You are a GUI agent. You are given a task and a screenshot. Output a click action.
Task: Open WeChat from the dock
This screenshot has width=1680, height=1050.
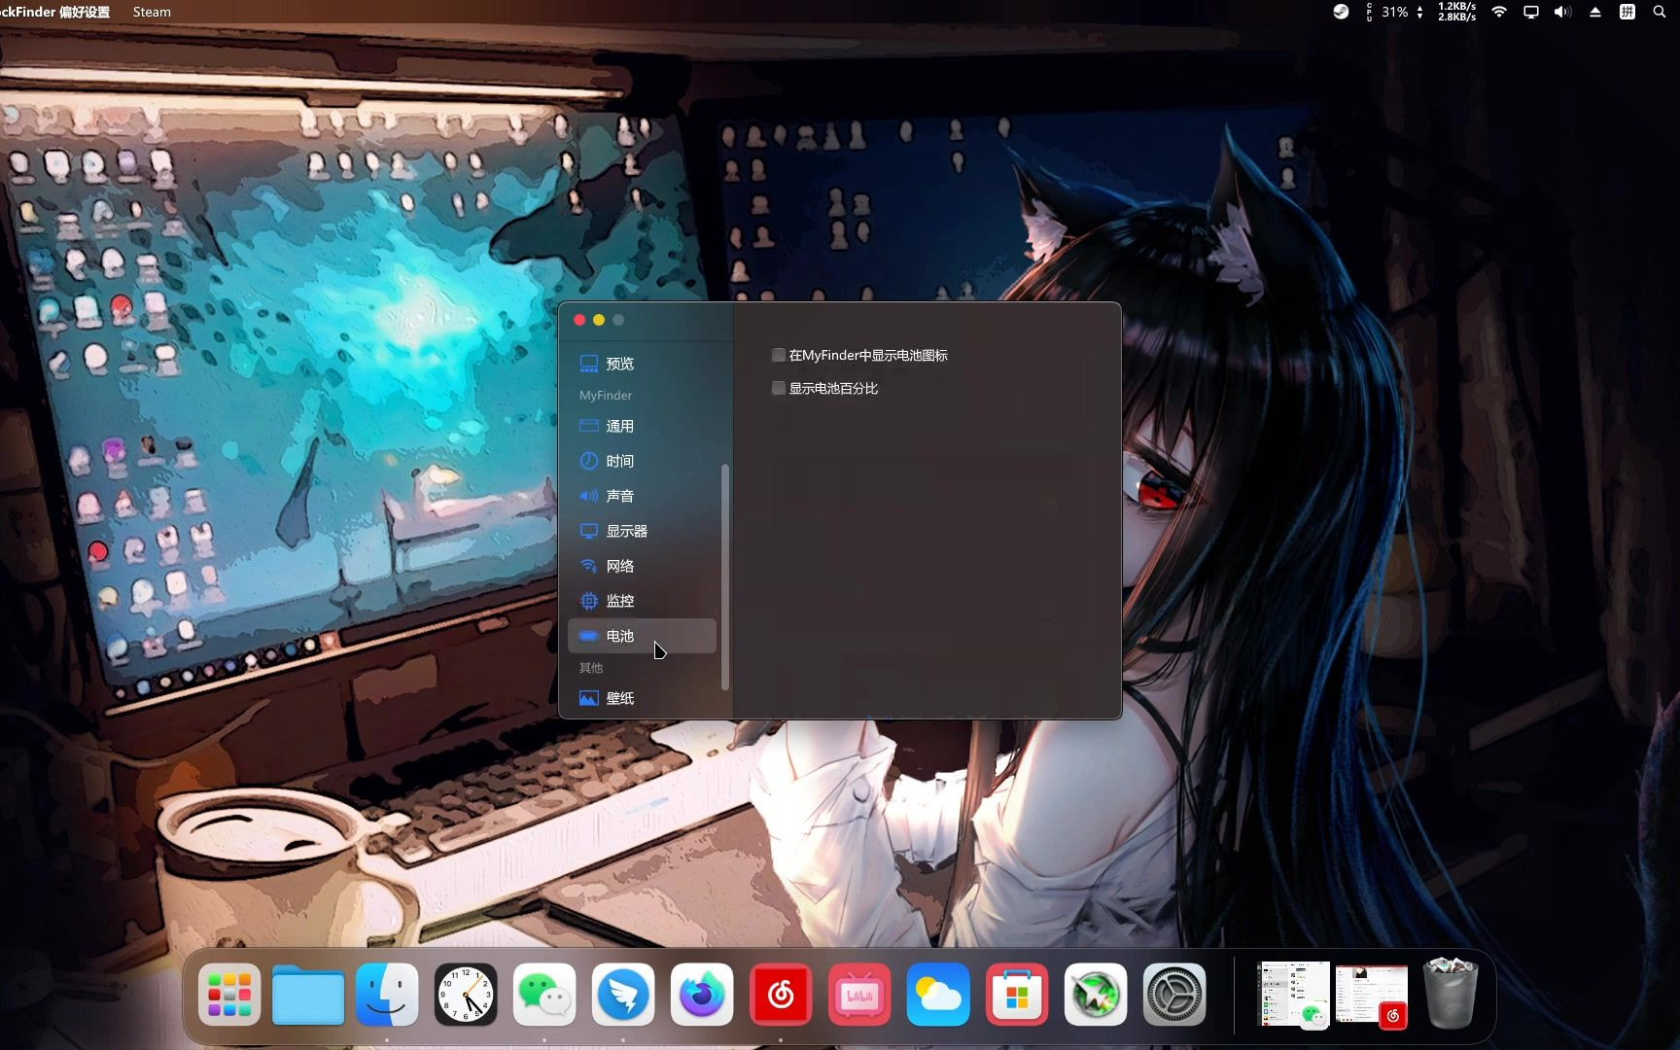(543, 995)
